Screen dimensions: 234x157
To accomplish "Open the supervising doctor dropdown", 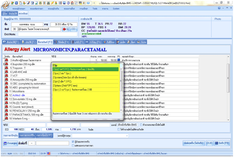I will [x=127, y=136].
